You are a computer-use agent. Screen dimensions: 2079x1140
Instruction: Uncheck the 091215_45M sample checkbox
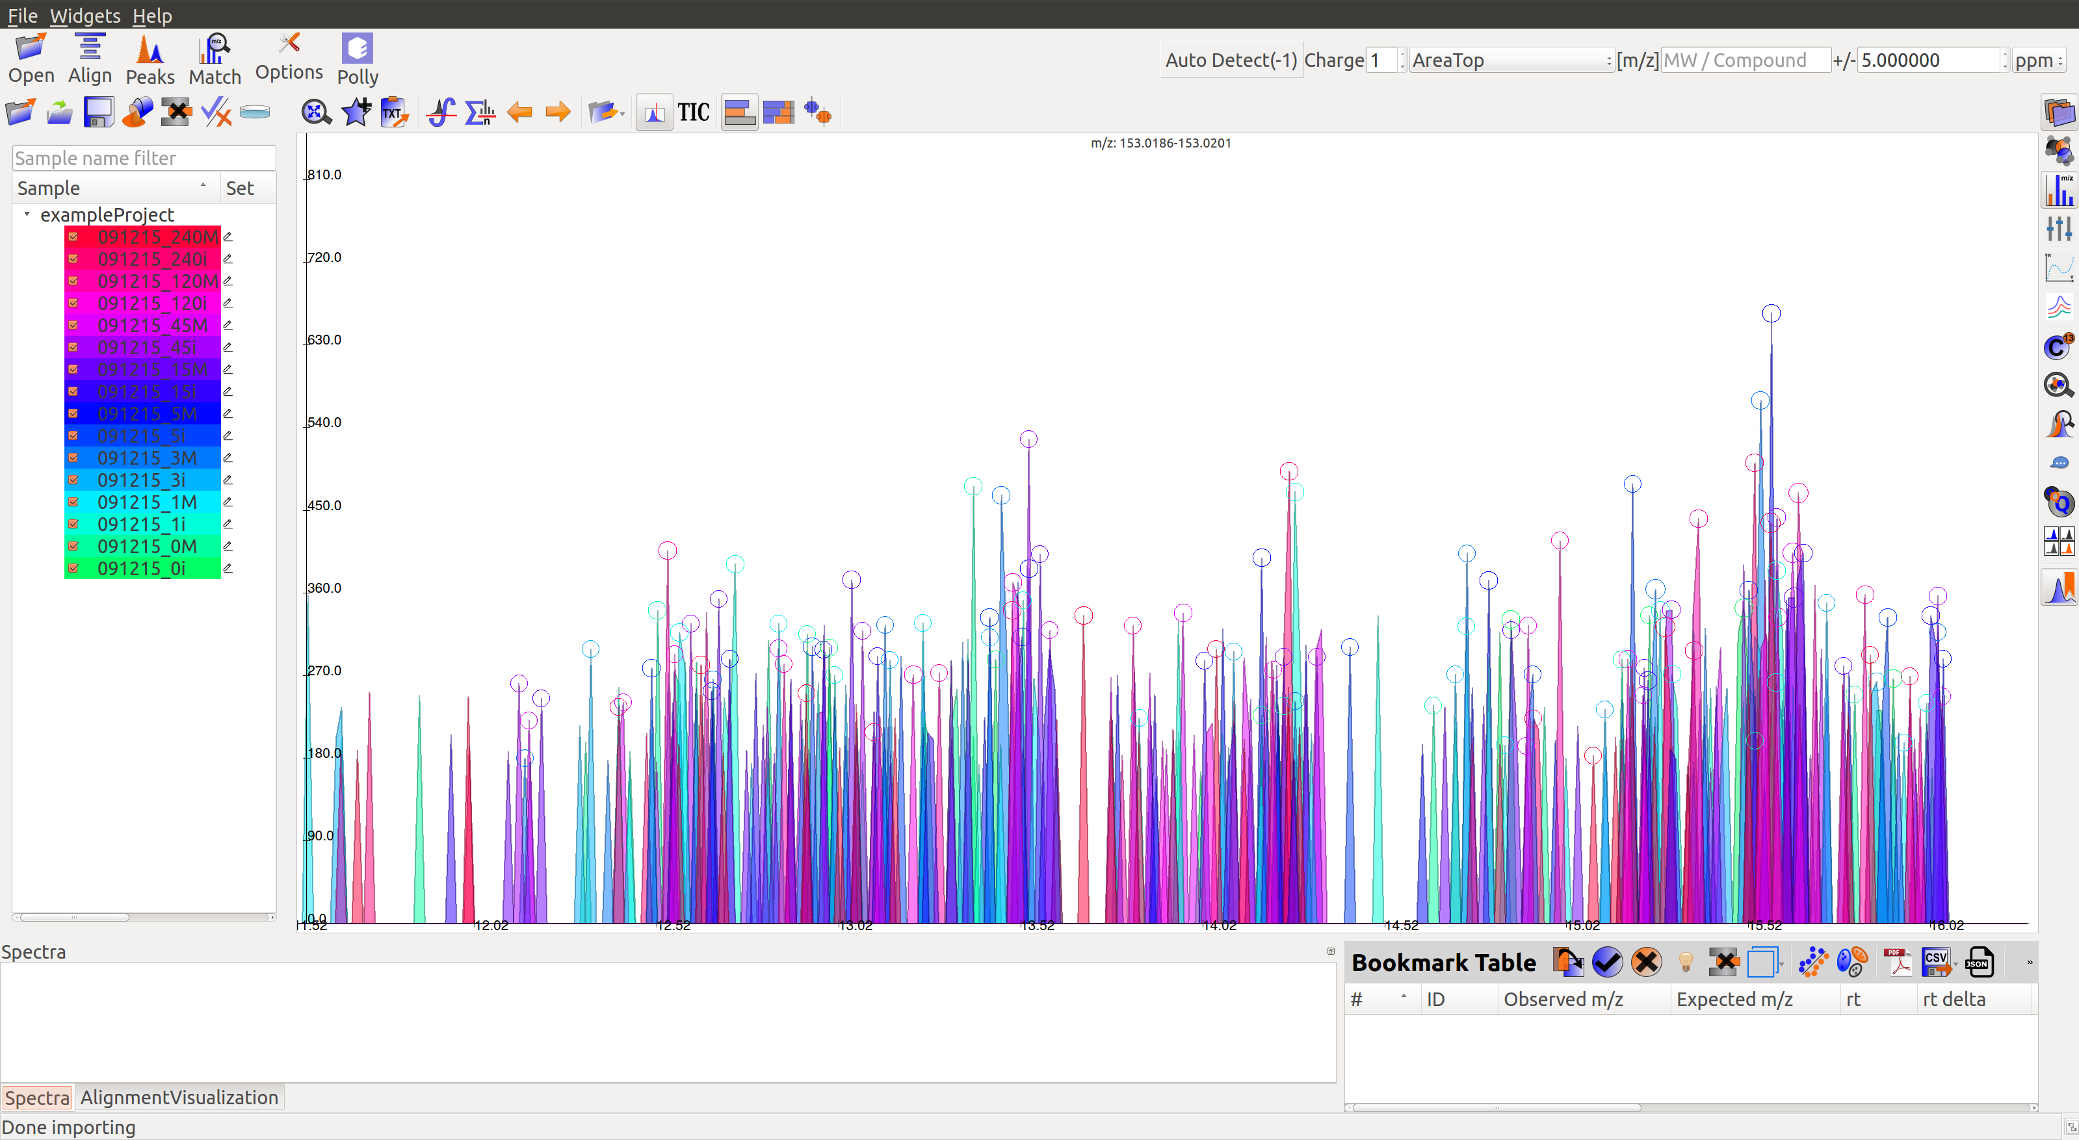point(73,325)
